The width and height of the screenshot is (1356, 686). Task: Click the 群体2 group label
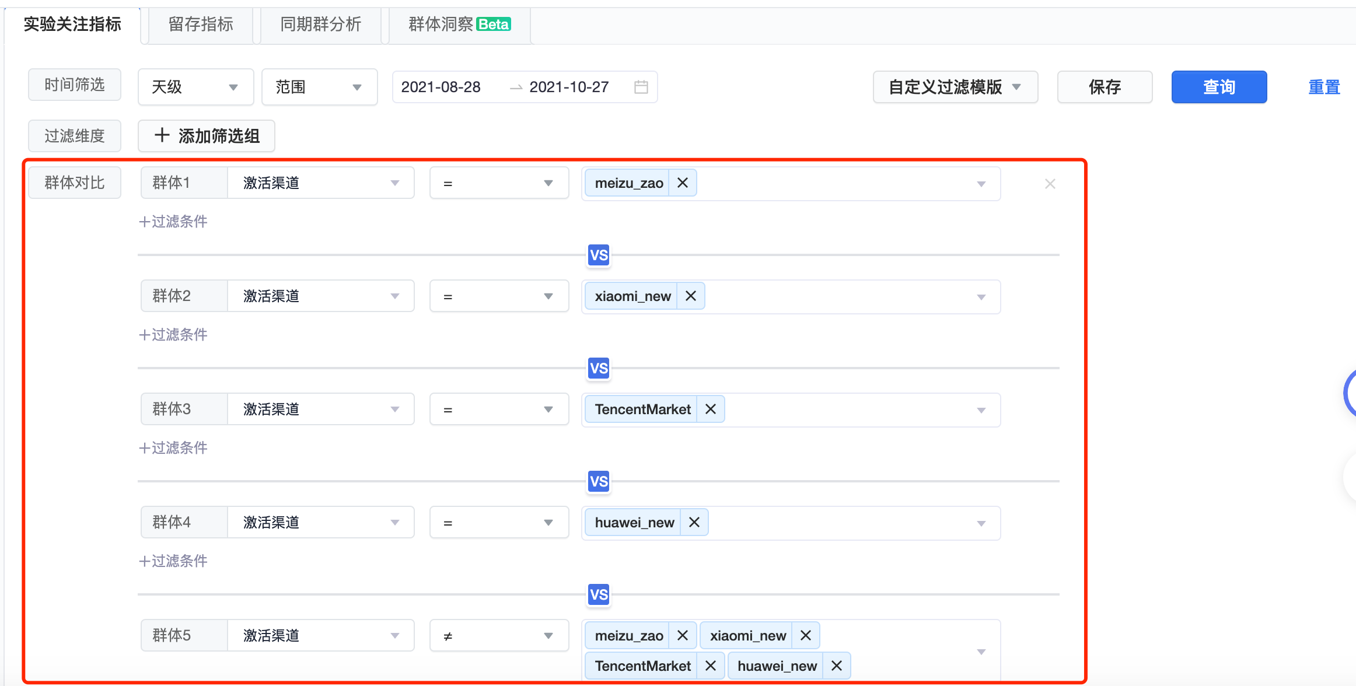tap(184, 296)
